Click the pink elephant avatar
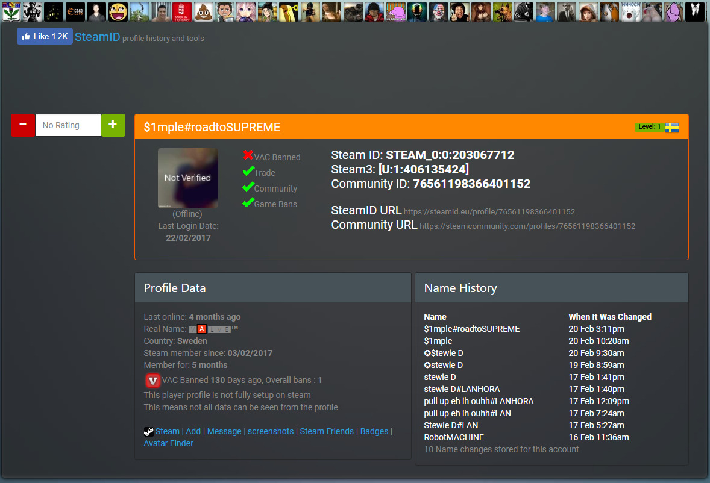This screenshot has width=710, height=483. pos(396,12)
